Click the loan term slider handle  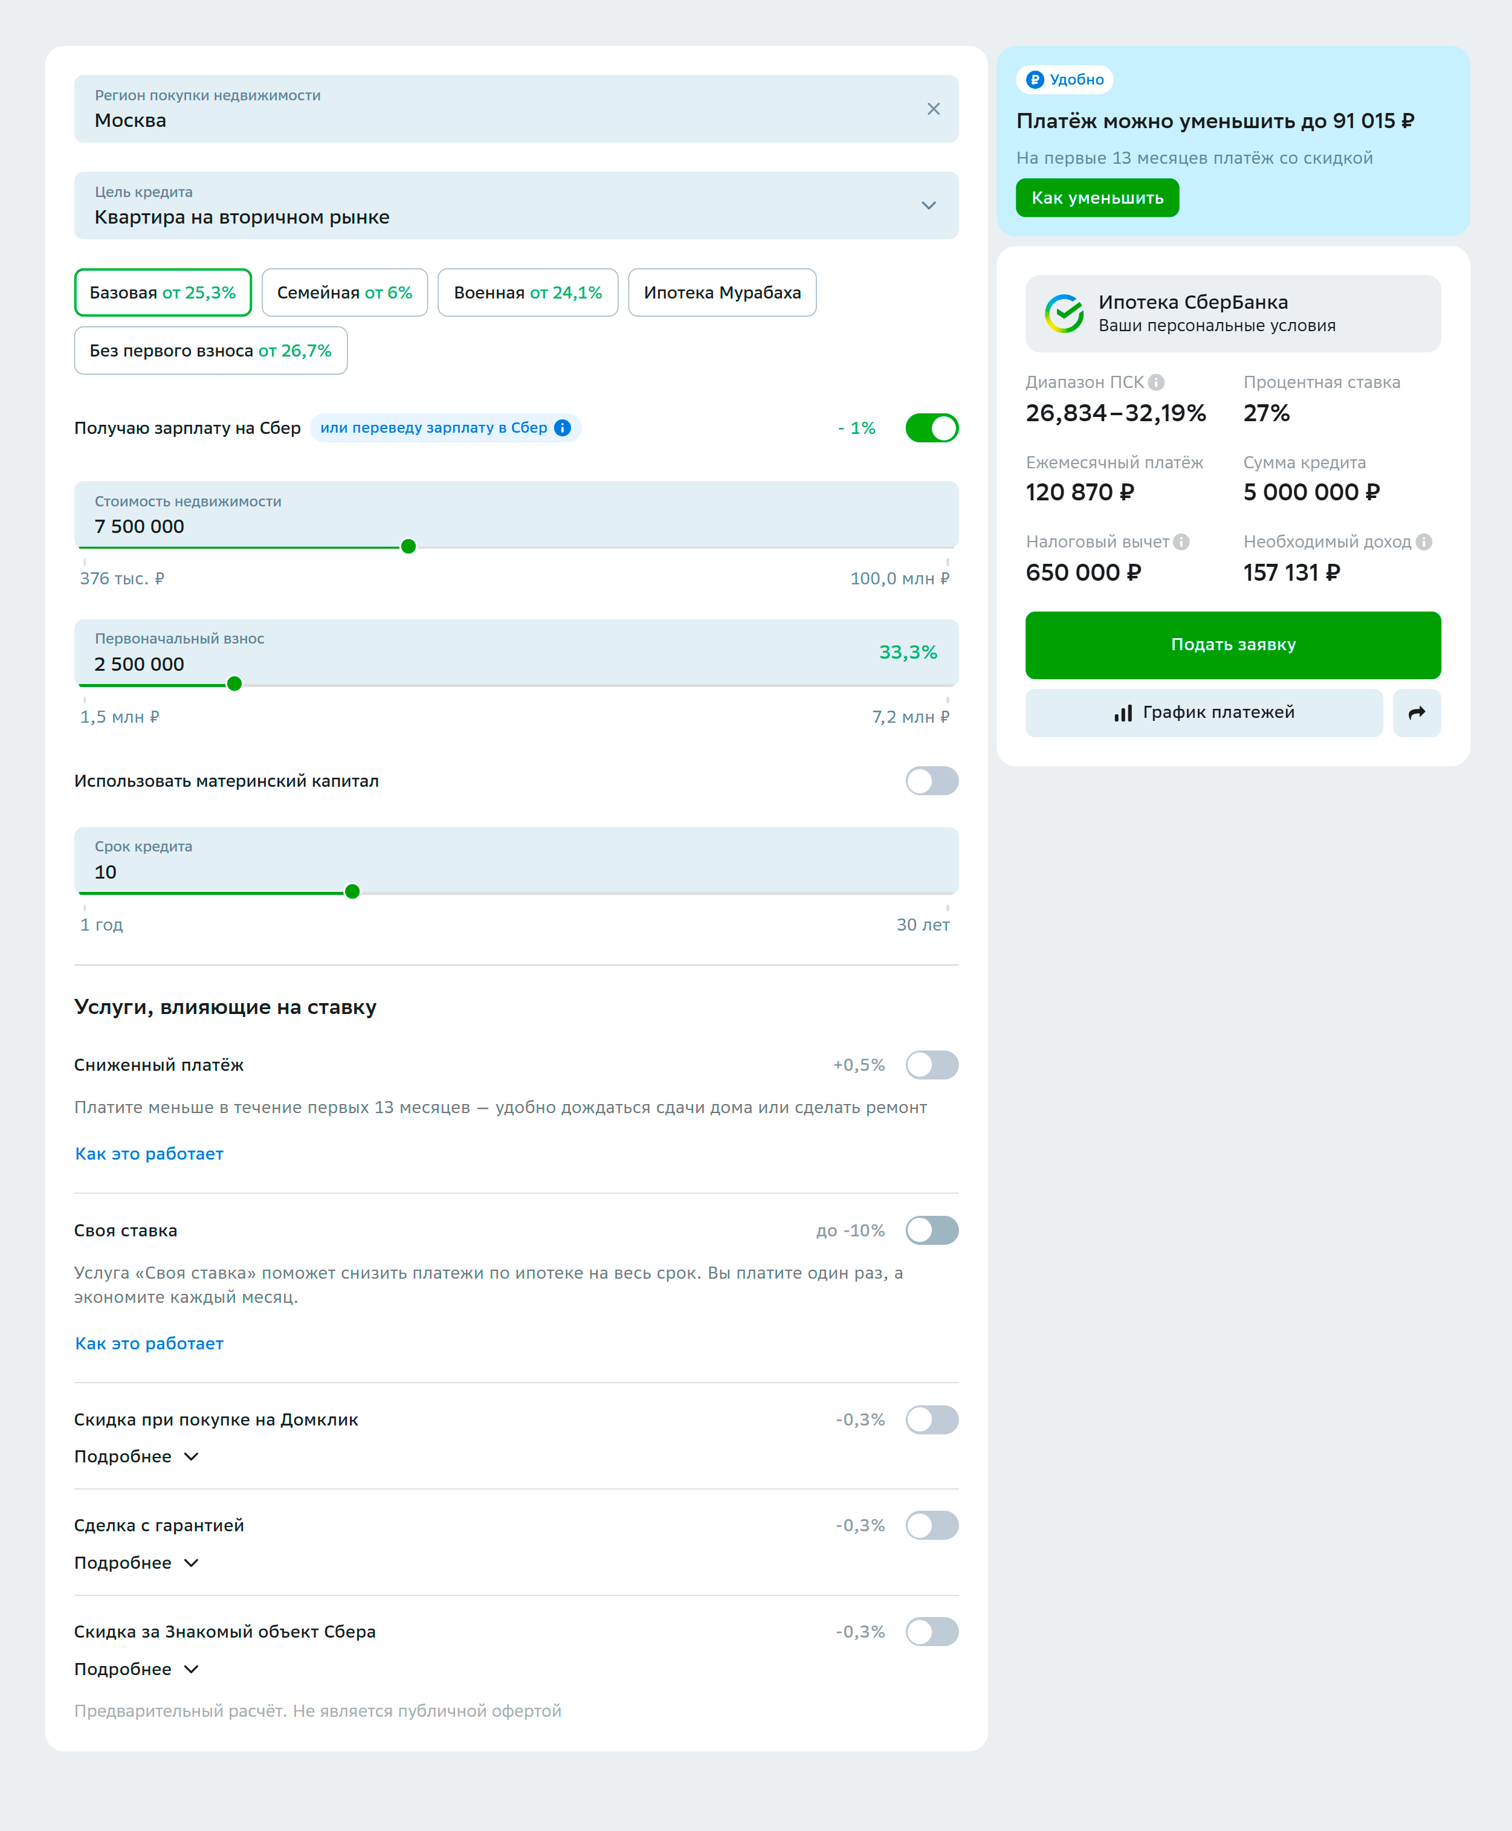(x=352, y=891)
